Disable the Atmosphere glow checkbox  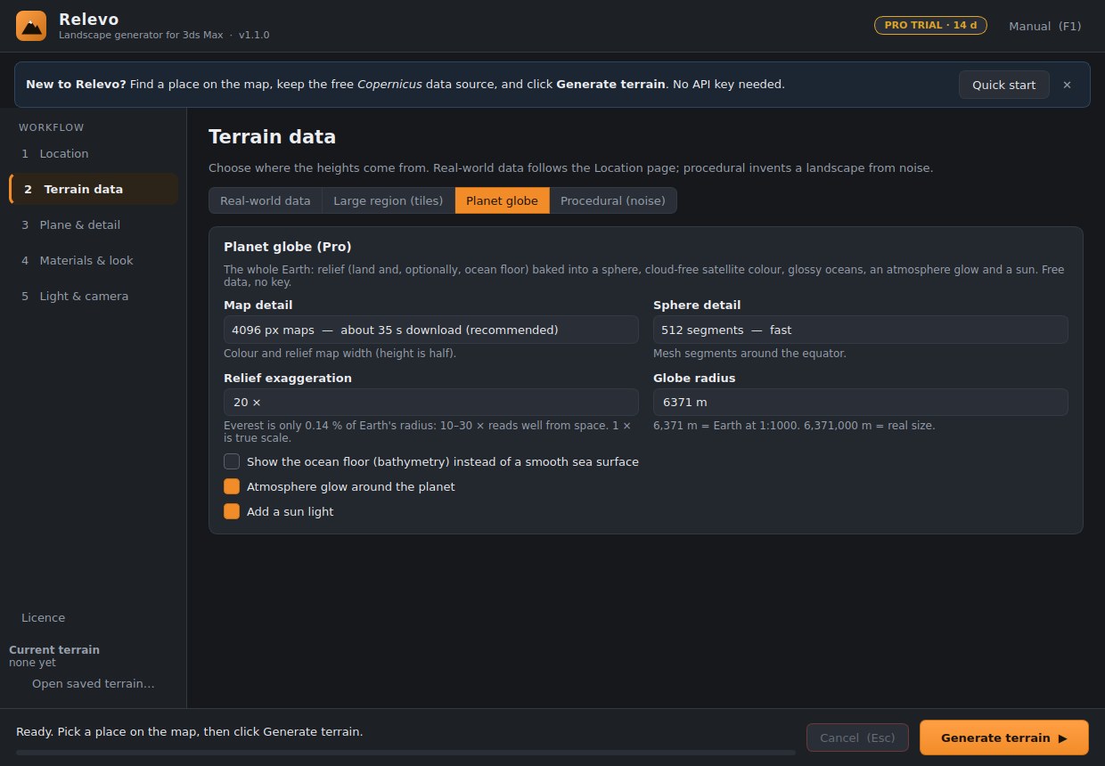pos(232,486)
